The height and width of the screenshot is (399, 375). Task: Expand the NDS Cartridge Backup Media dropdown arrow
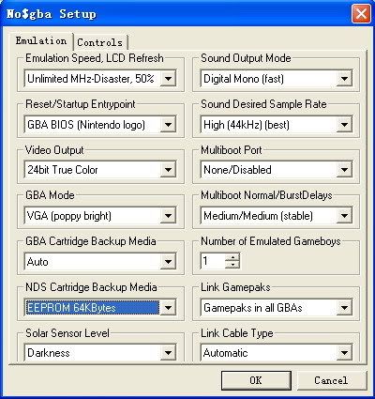168,307
